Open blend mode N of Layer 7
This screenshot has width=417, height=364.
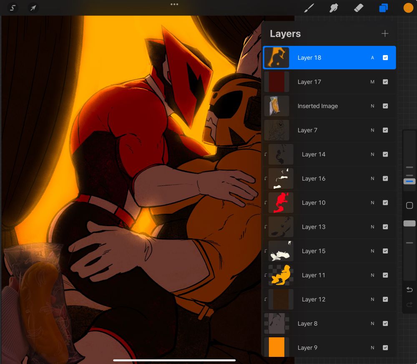[x=372, y=130]
